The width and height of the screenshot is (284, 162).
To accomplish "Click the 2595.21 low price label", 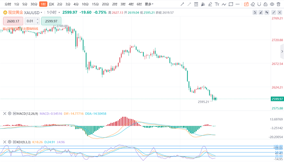I will tap(203, 102).
